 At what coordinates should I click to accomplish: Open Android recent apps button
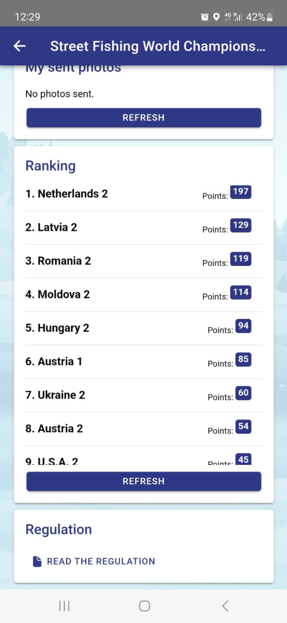(65, 606)
